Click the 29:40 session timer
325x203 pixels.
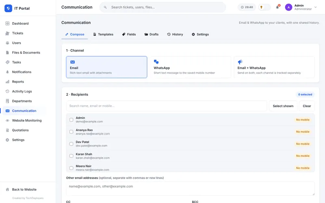[247, 7]
